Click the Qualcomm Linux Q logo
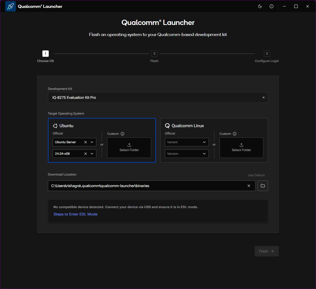Viewport: 316px width, 289px height. point(167,126)
